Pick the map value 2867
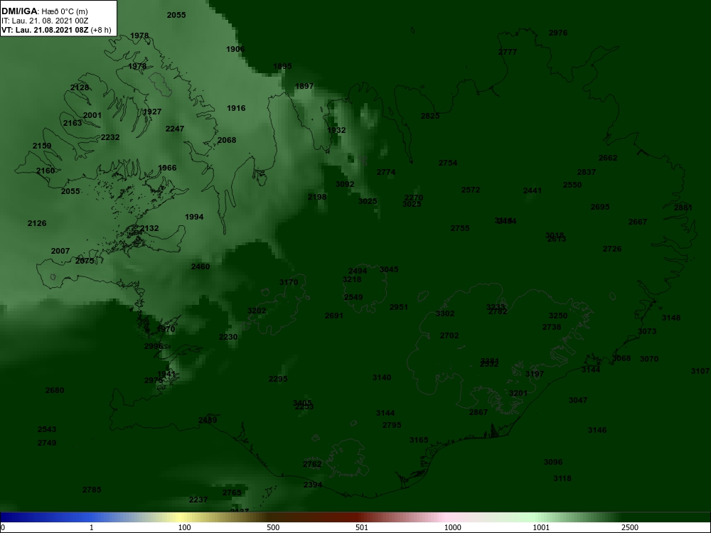Viewport: 711px width, 533px height. [x=479, y=412]
